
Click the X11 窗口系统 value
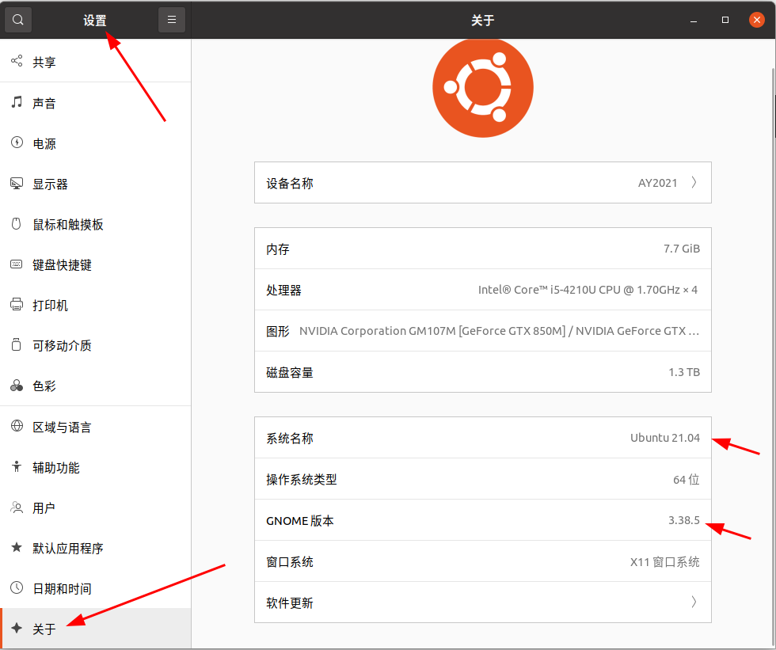tap(664, 562)
